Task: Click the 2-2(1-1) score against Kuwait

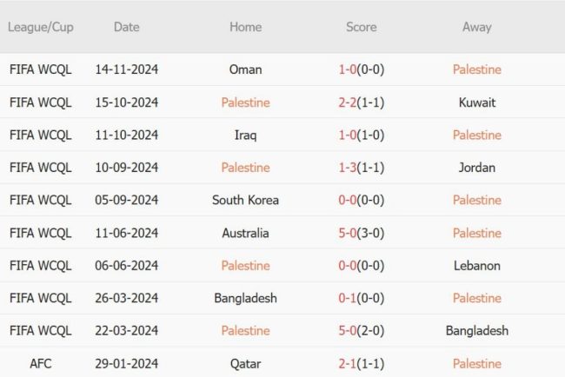Action: point(361,103)
